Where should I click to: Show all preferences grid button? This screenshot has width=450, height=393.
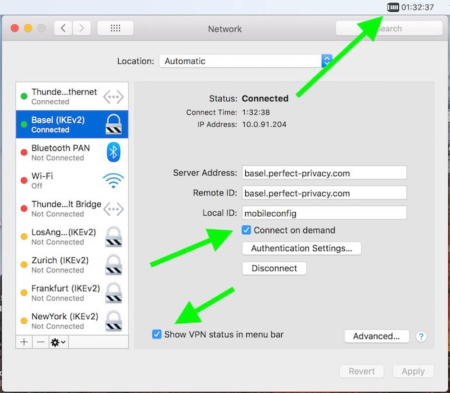tap(115, 28)
